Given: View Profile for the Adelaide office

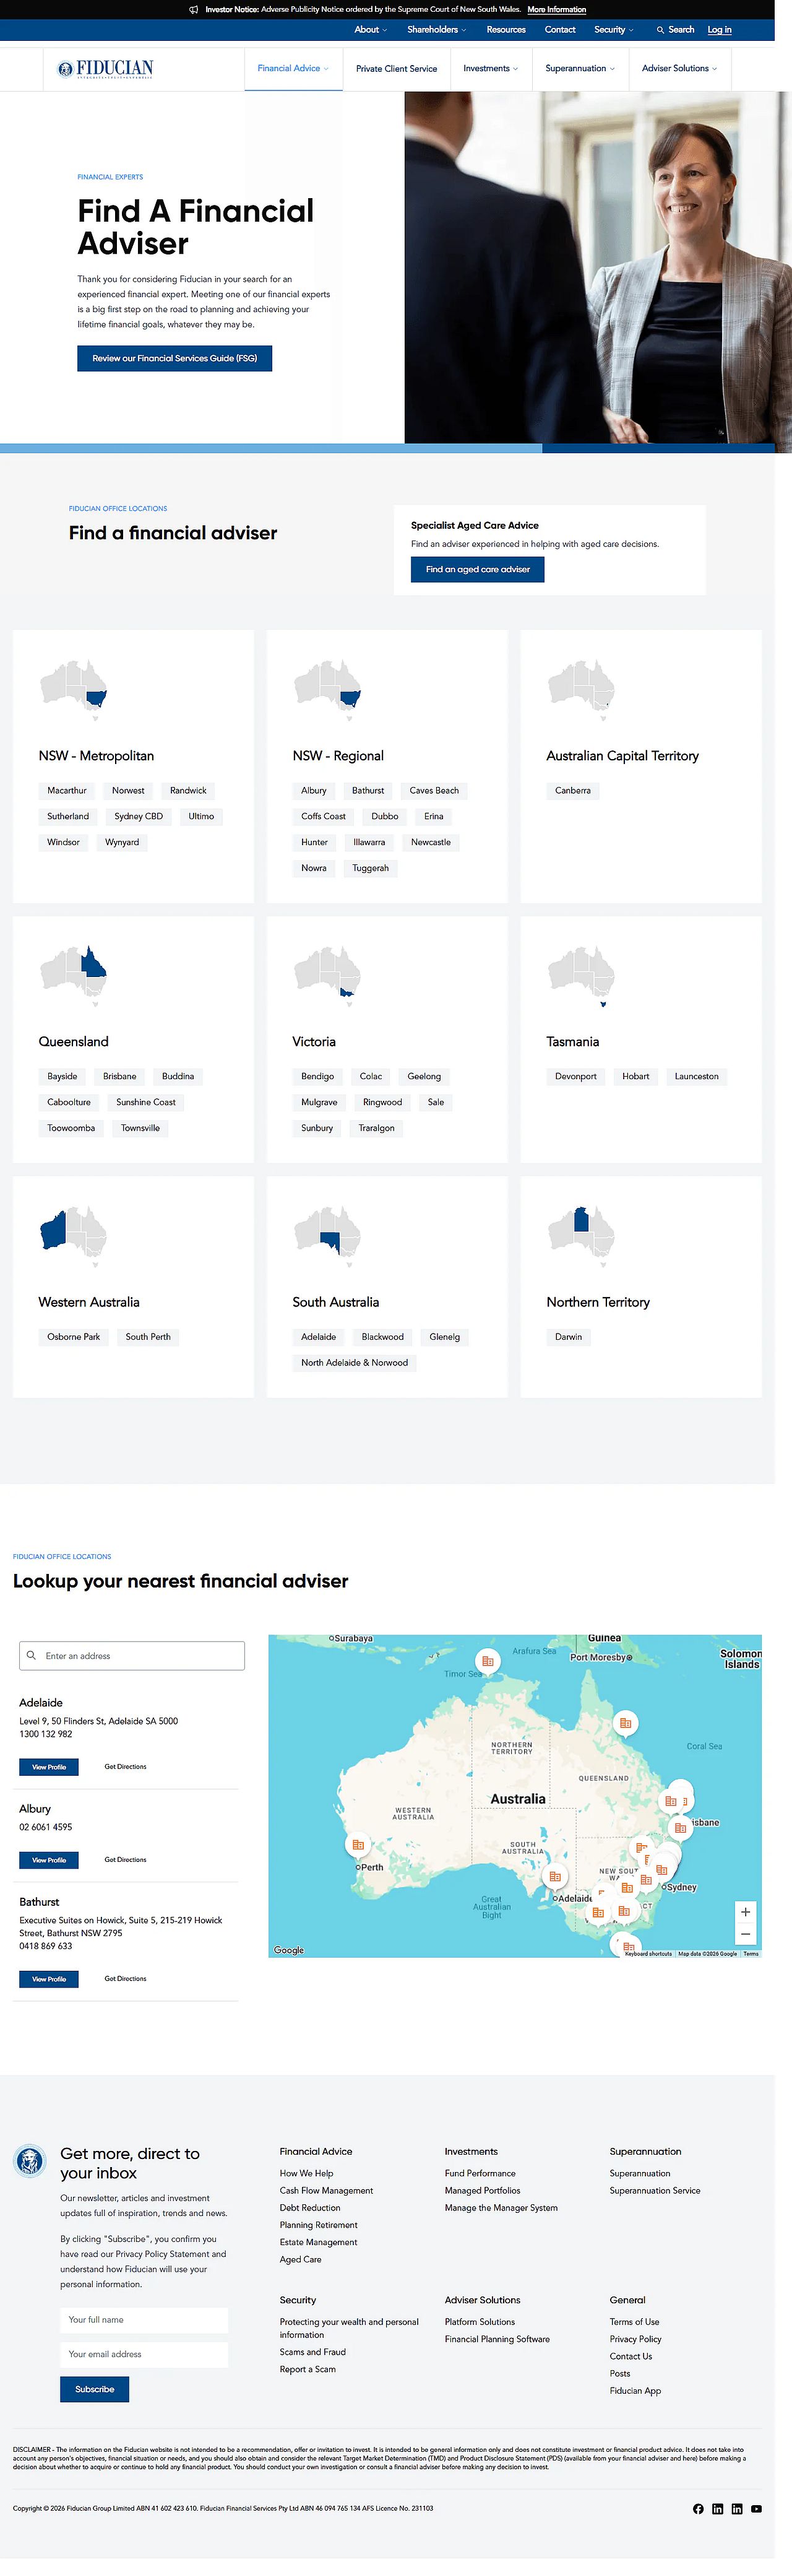Looking at the screenshot, I should pyautogui.click(x=49, y=1767).
